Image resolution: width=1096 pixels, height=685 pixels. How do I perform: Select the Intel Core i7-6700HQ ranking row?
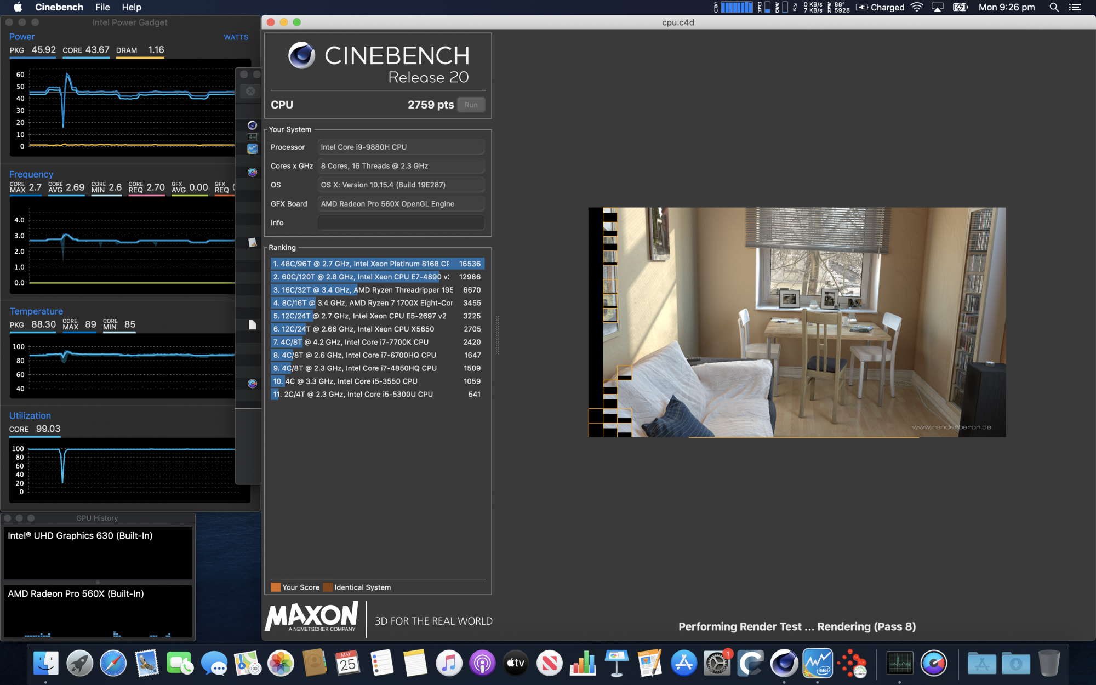tap(377, 355)
